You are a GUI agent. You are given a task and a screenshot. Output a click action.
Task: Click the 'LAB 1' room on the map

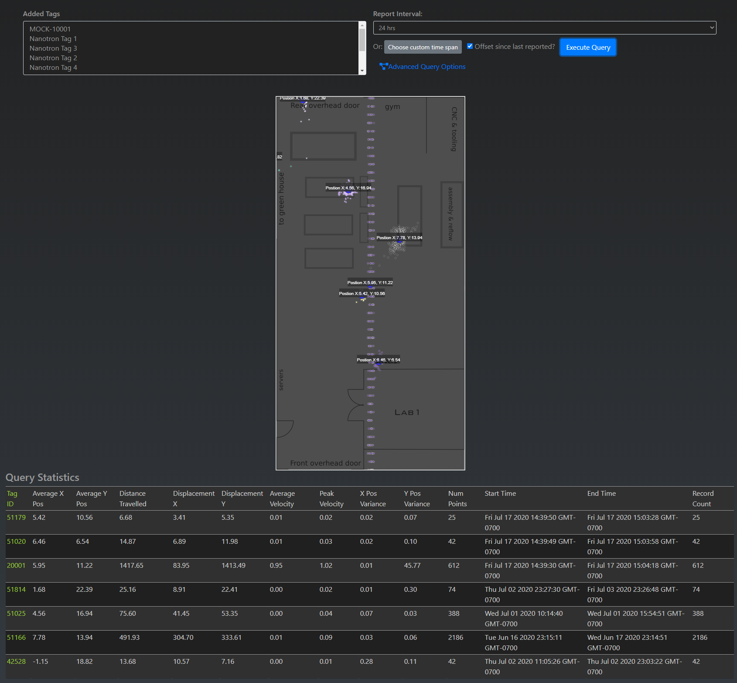click(407, 412)
